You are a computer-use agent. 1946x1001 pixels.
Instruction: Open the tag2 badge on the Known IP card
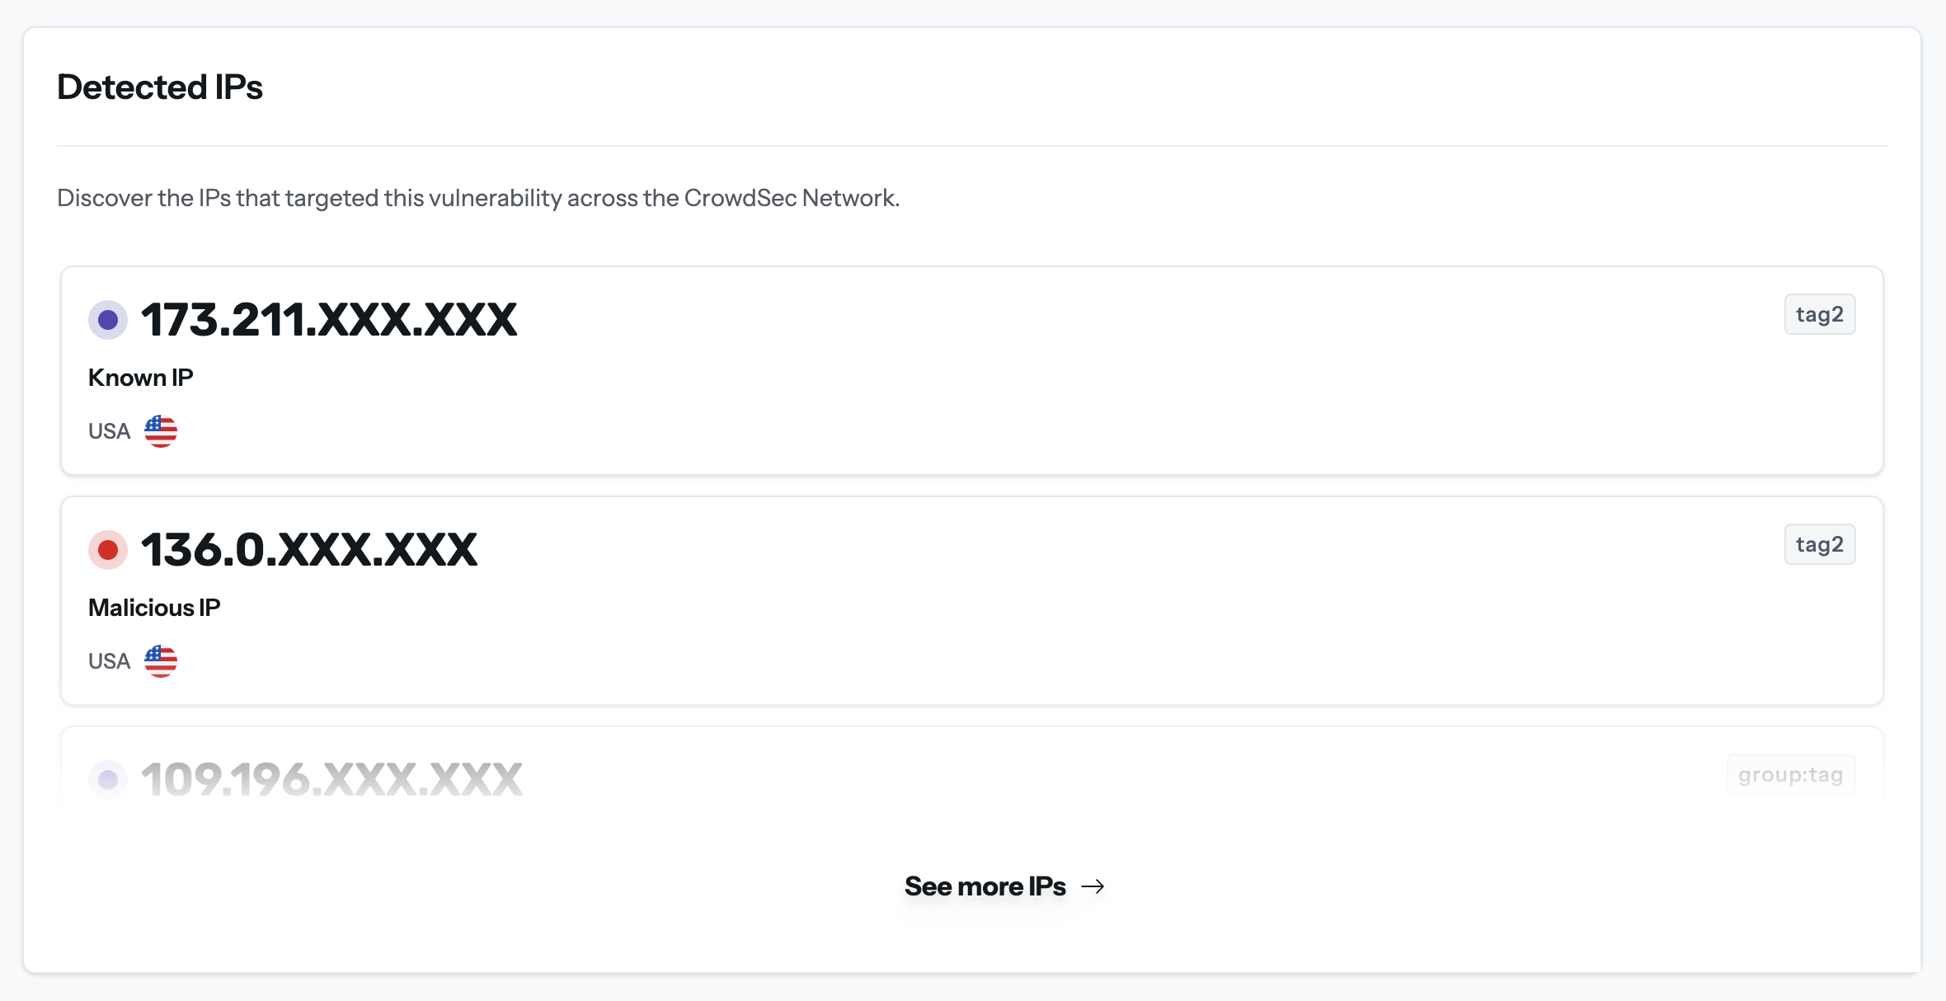(x=1819, y=314)
